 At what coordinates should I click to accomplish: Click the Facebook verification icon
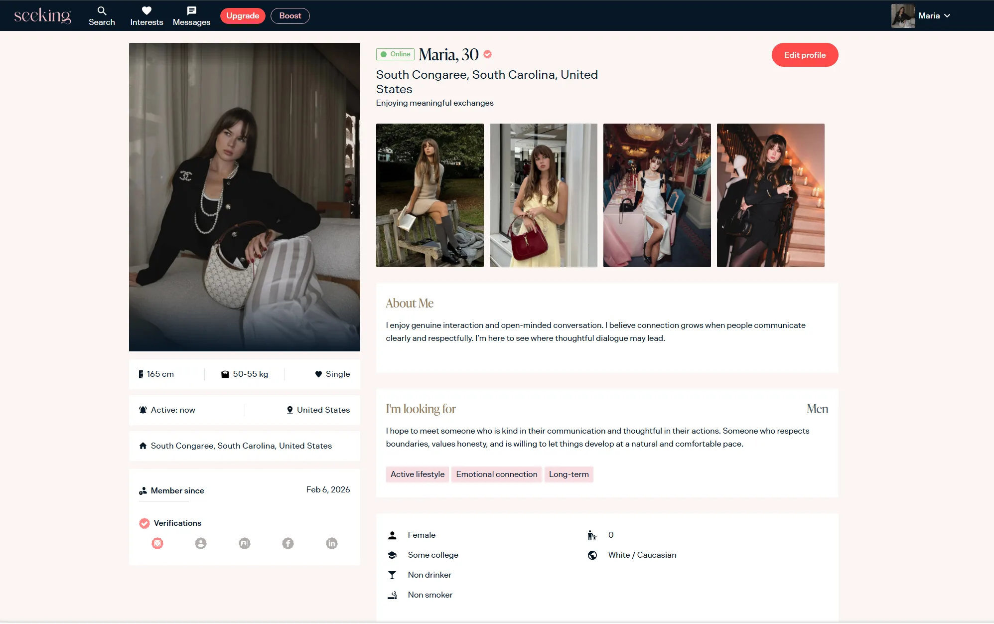[x=288, y=543]
